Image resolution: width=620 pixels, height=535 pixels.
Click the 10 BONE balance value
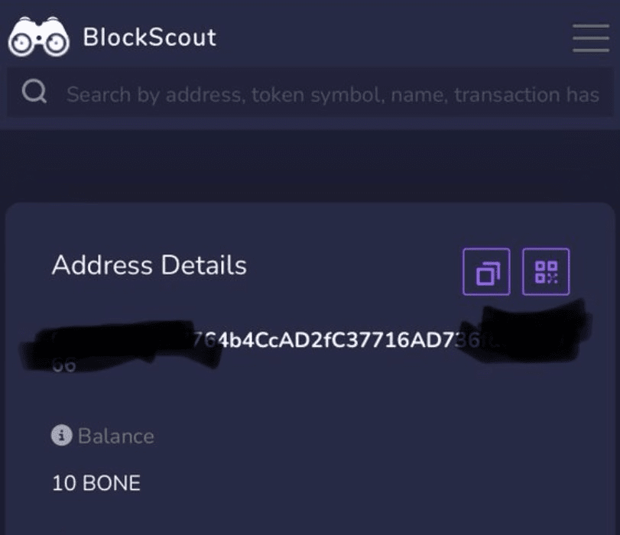(96, 483)
